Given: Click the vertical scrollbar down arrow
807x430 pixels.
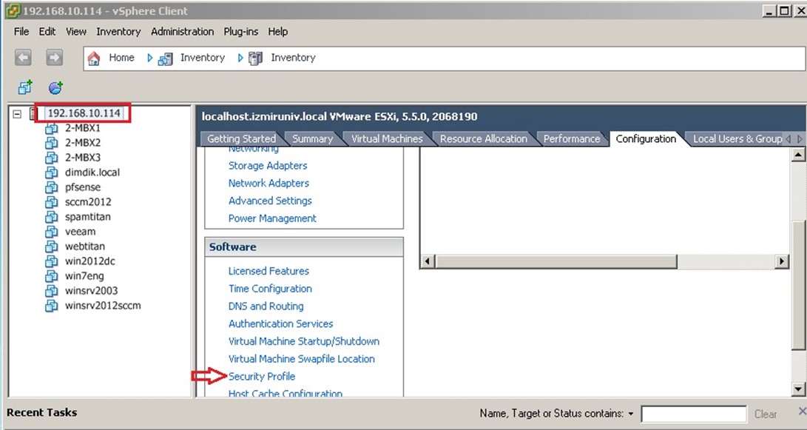Looking at the screenshot, I should (x=798, y=389).
